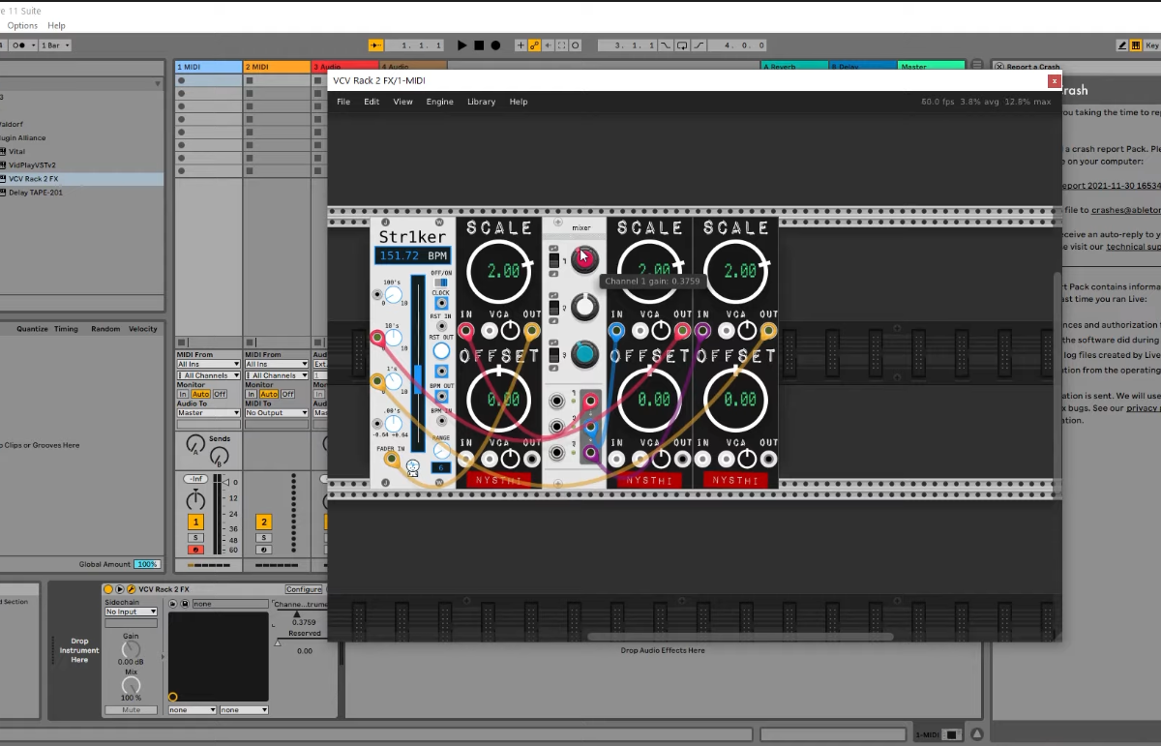Select the VCV Rack 2 FX browser item
Viewport: 1161px width, 746px height.
(x=34, y=179)
